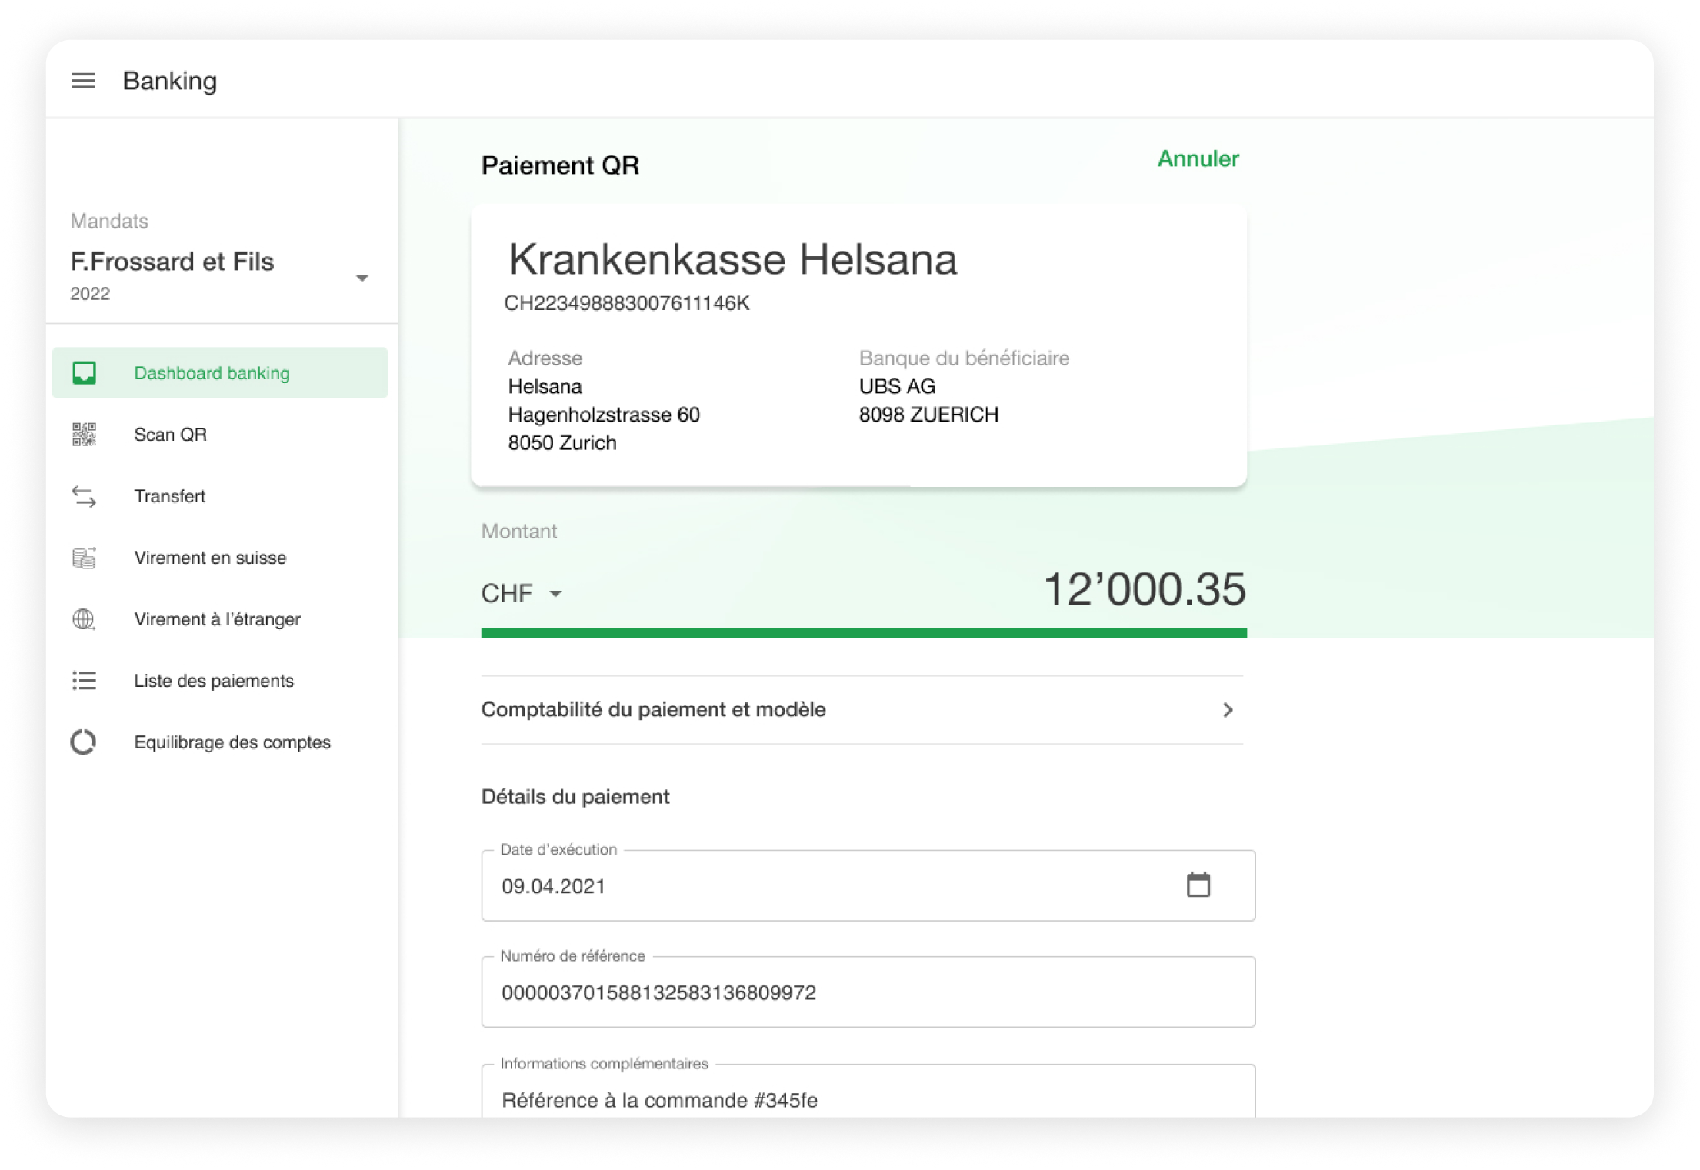The width and height of the screenshot is (1700, 1170).
Task: Cancel payment with Annuler
Action: [x=1198, y=158]
